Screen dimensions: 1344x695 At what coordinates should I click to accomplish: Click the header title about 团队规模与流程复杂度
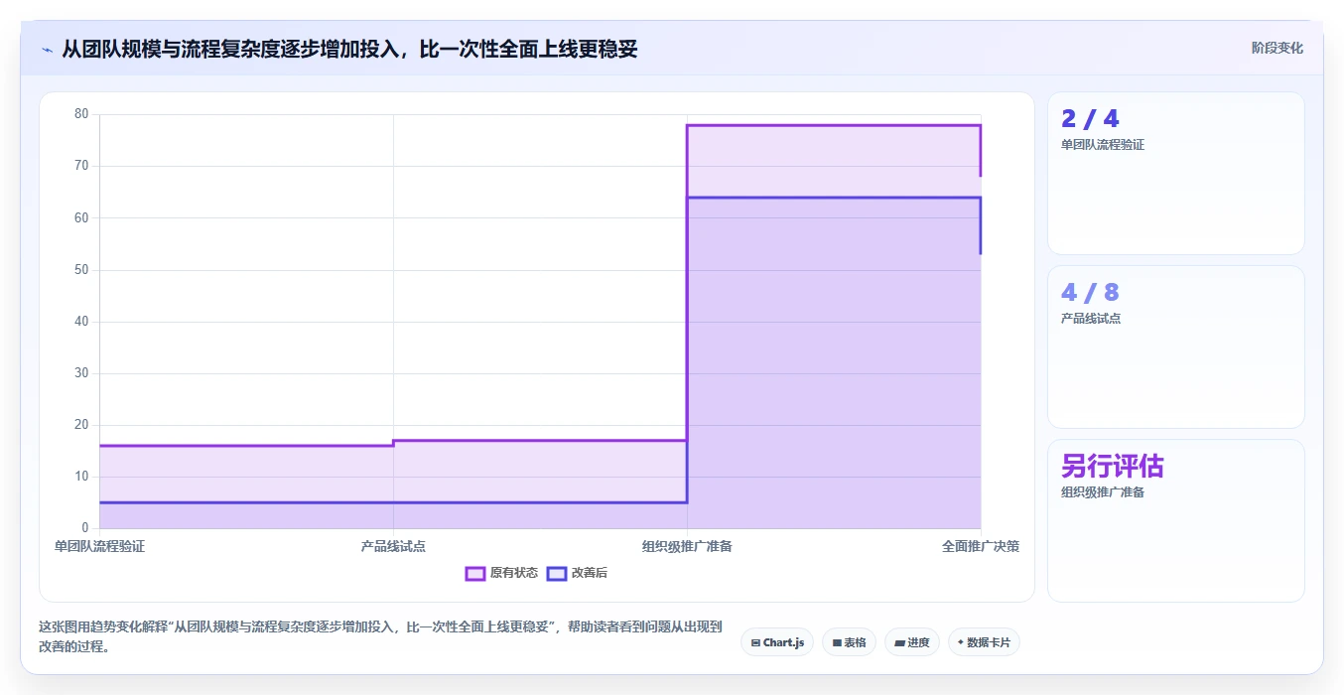tap(349, 49)
